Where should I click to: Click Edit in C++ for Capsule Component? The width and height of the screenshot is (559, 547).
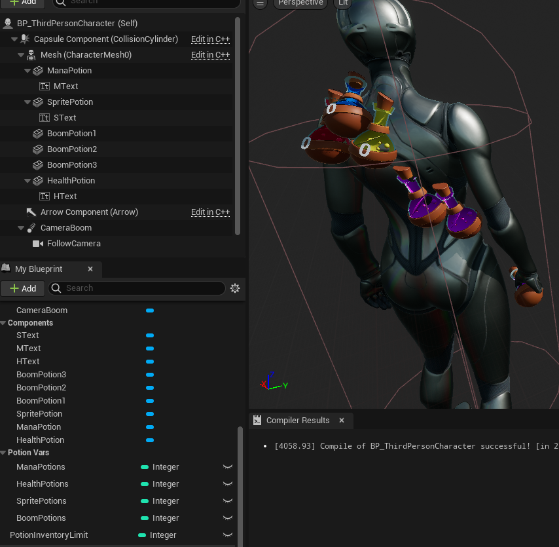(x=210, y=39)
